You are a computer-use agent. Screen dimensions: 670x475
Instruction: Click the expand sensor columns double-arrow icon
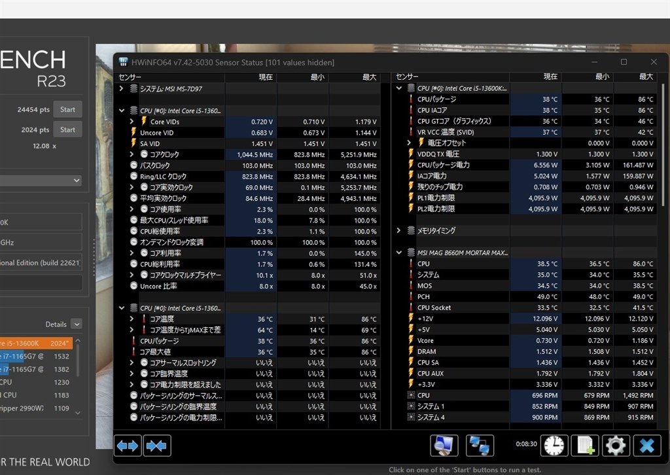click(128, 446)
